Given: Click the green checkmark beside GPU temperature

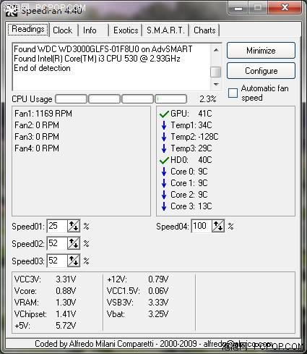Looking at the screenshot, I should coord(164,114).
